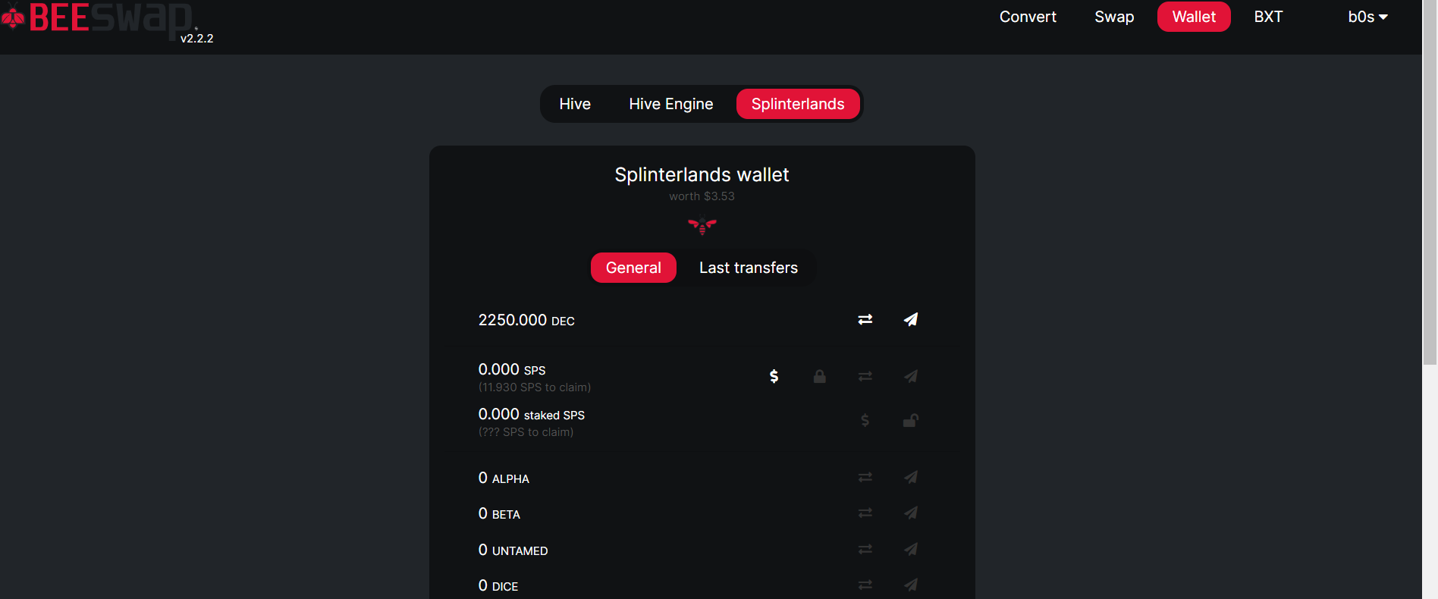Click the 11.930 SPS to claim text
The width and height of the screenshot is (1438, 599).
pos(535,387)
